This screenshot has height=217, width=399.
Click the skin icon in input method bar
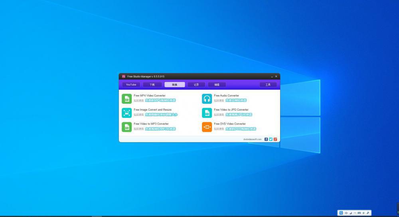(x=363, y=213)
